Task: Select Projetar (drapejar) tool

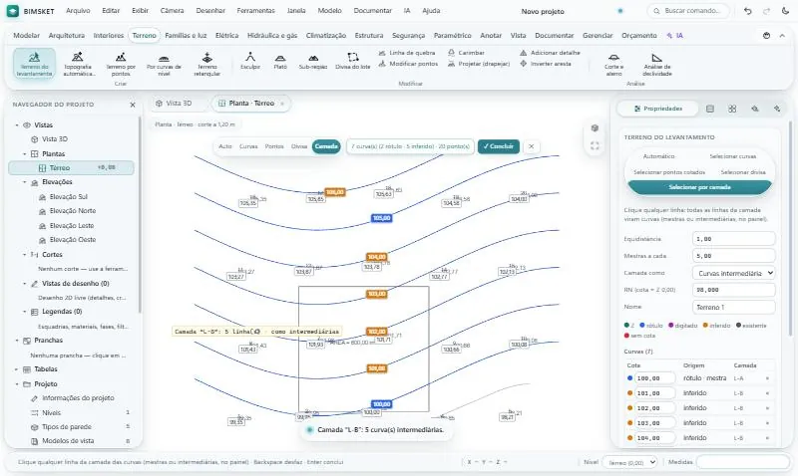Action: (479, 64)
